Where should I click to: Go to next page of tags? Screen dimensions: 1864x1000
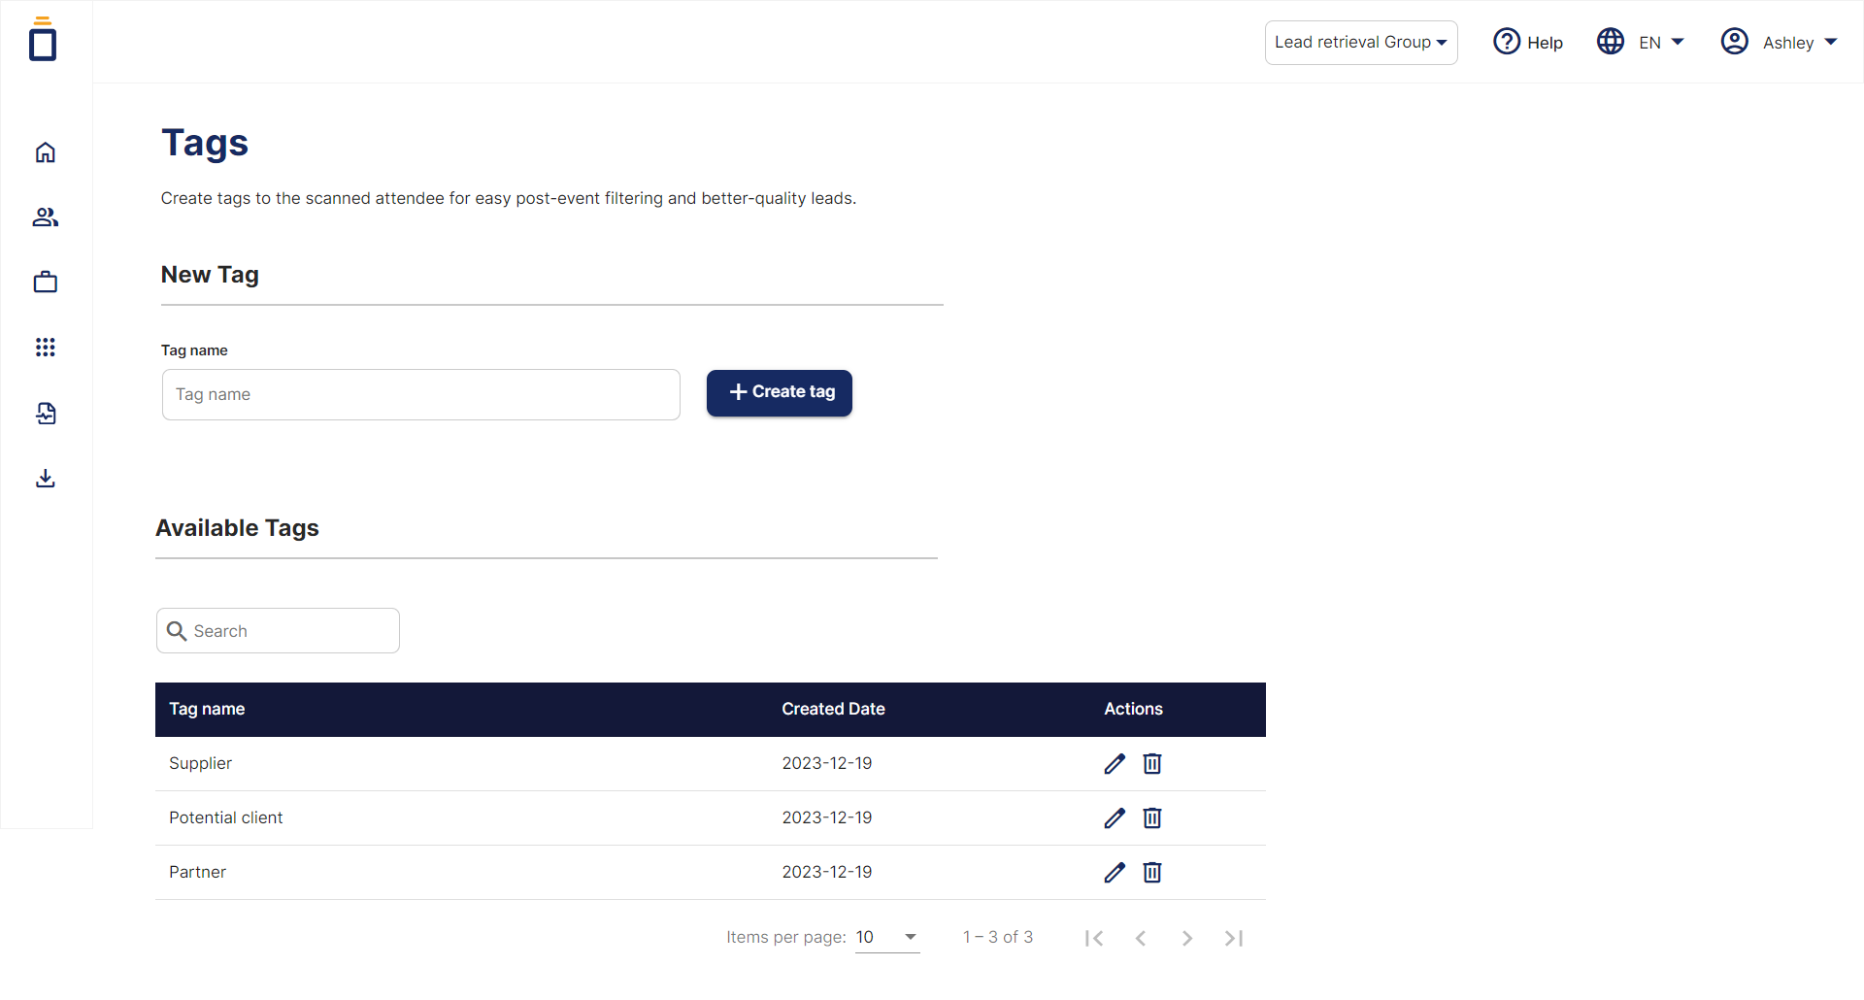(x=1187, y=938)
